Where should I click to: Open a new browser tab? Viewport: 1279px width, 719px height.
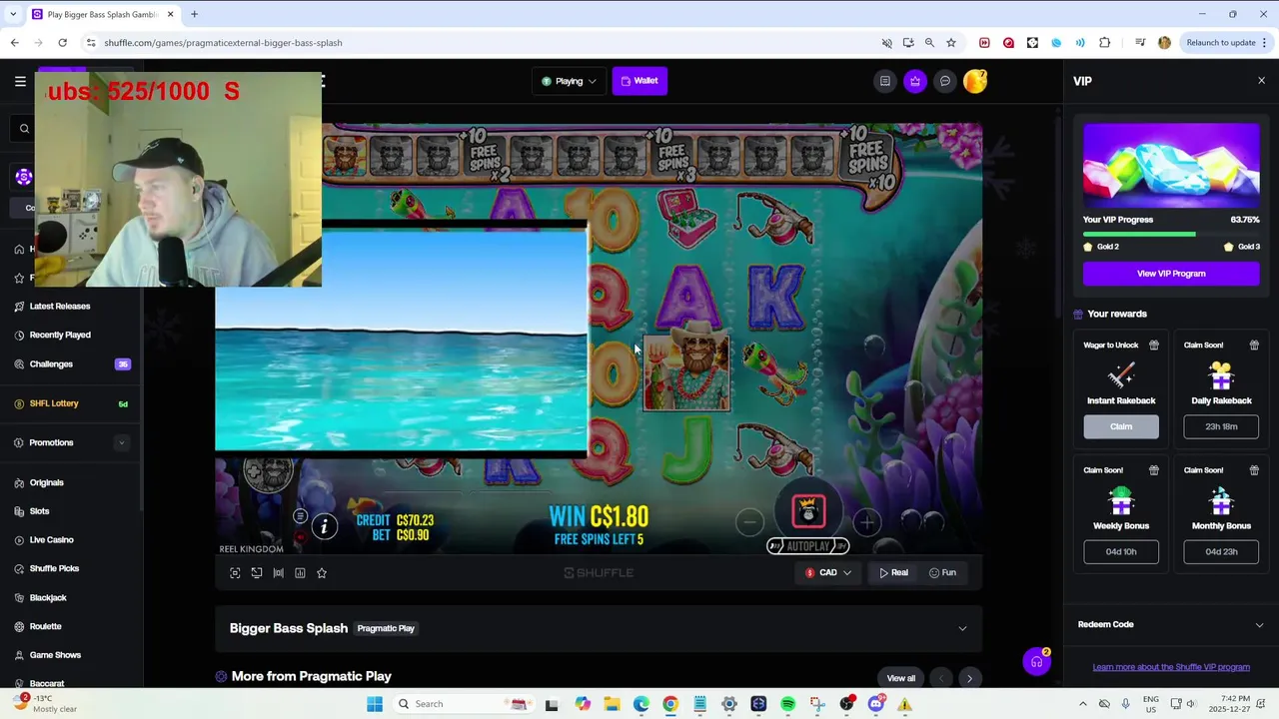(194, 14)
